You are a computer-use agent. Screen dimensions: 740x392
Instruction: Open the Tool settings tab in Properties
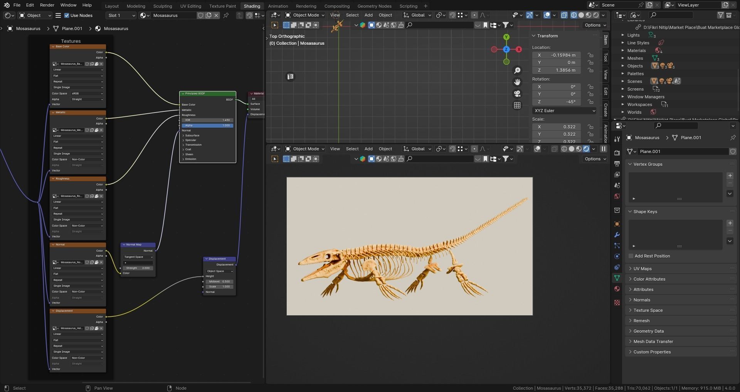click(617, 139)
